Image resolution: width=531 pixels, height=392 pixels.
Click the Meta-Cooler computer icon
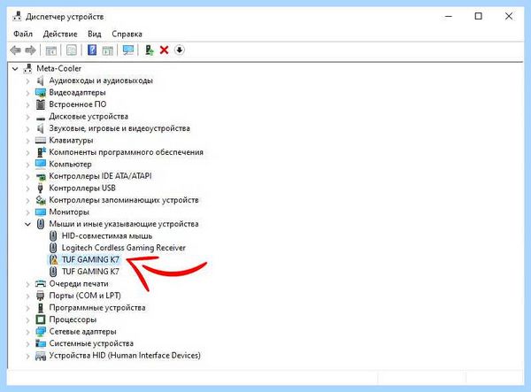[x=27, y=68]
